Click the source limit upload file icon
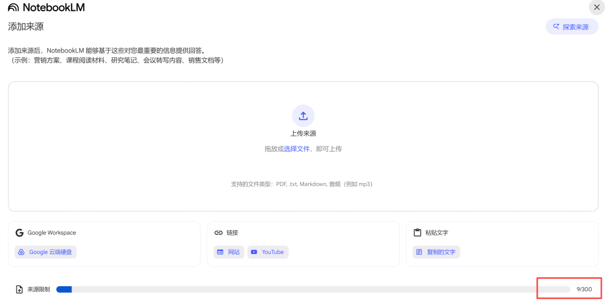Viewport: 608px width, 303px height. pyautogui.click(x=19, y=289)
